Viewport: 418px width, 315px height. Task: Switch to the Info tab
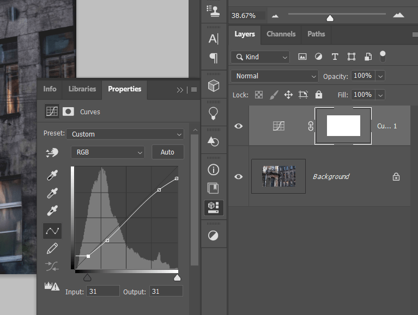[50, 89]
